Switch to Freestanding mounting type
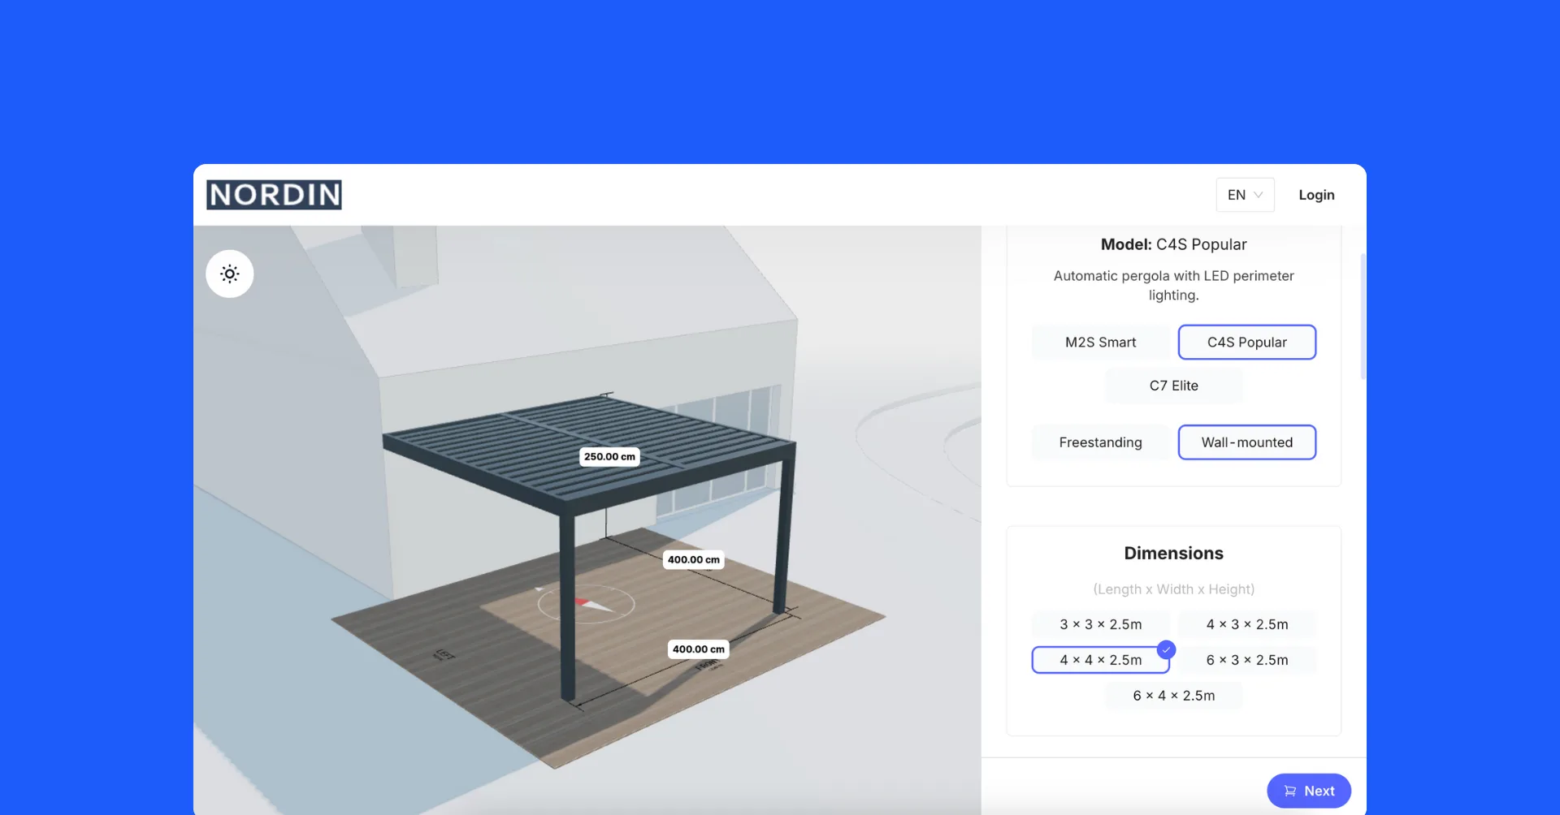The image size is (1560, 815). 1100,442
